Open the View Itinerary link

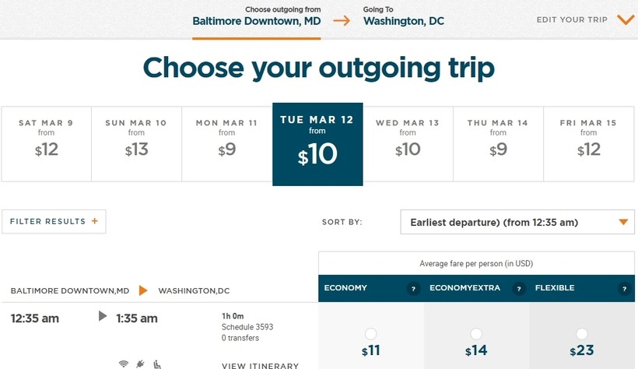[260, 365]
